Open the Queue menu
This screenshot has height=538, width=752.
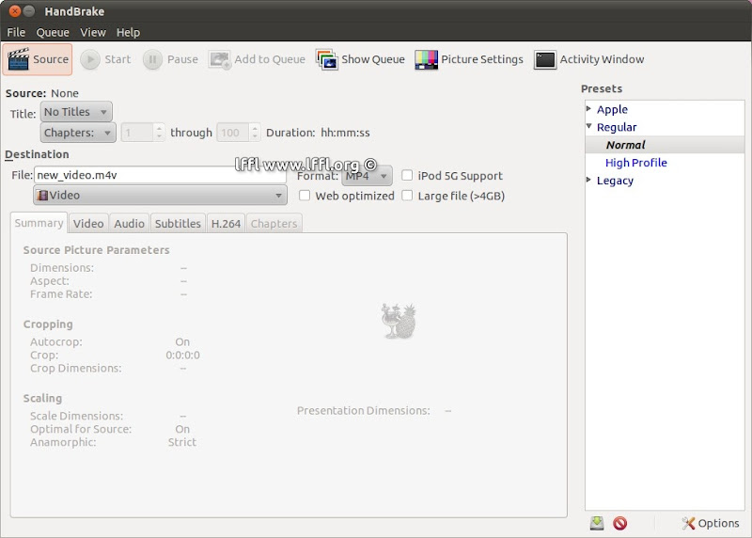(53, 32)
